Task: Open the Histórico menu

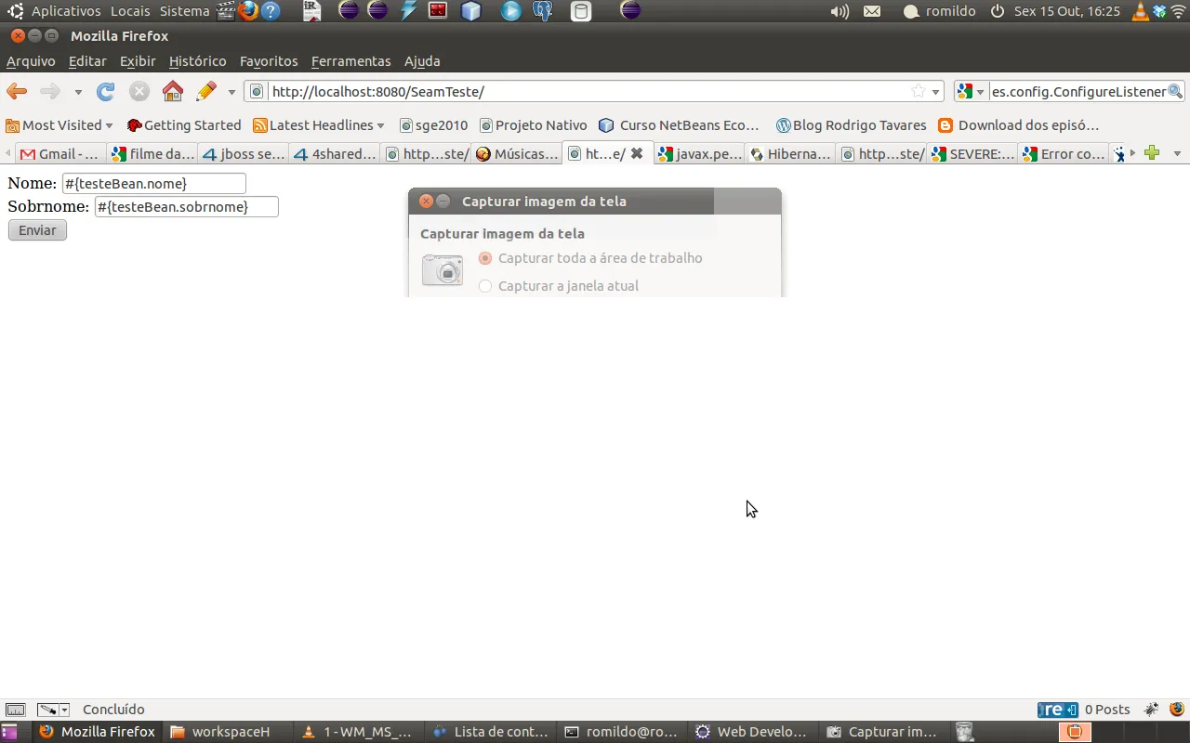Action: [197, 61]
